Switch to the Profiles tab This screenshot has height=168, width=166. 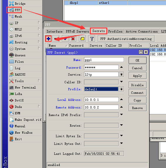coord(115,31)
